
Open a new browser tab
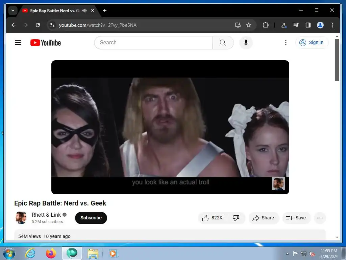click(105, 10)
